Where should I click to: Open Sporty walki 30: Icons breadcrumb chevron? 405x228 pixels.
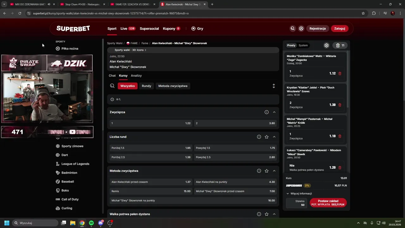[145, 50]
